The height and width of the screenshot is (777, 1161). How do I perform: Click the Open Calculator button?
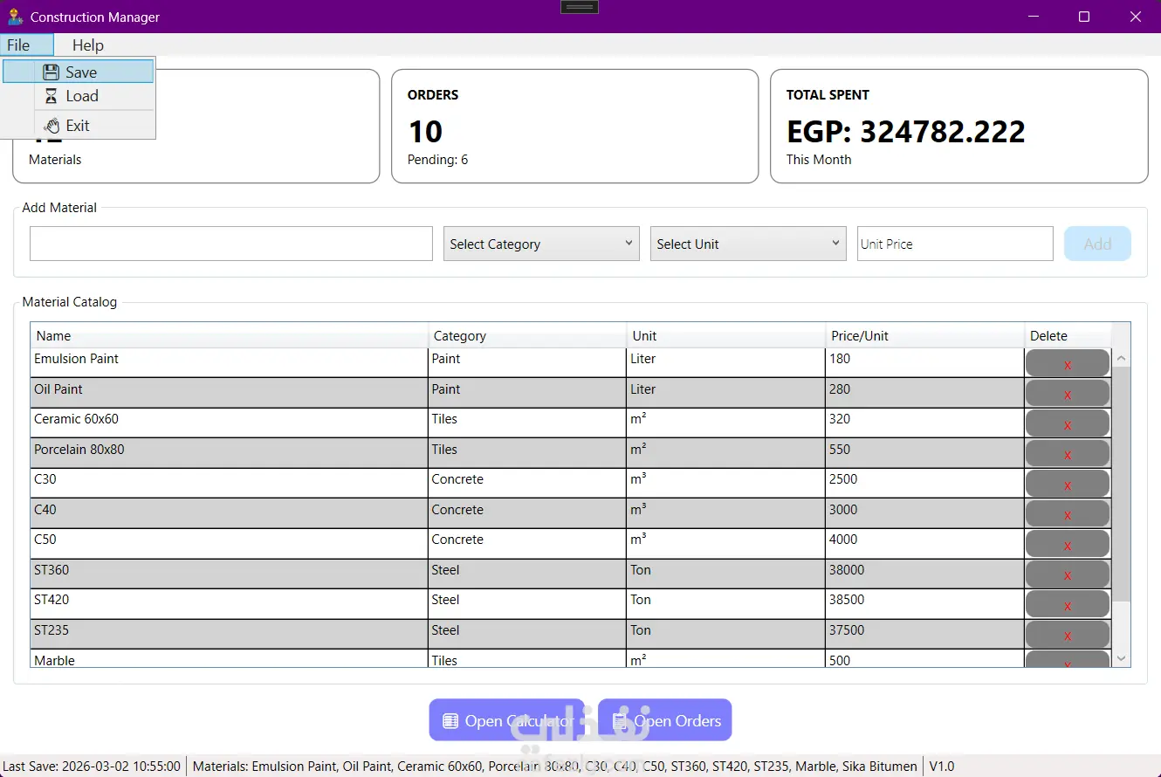coord(507,720)
